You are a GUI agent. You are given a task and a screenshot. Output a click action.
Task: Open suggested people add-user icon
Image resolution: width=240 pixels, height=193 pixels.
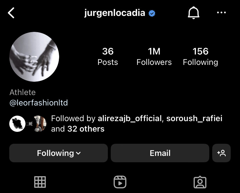pos(221,153)
